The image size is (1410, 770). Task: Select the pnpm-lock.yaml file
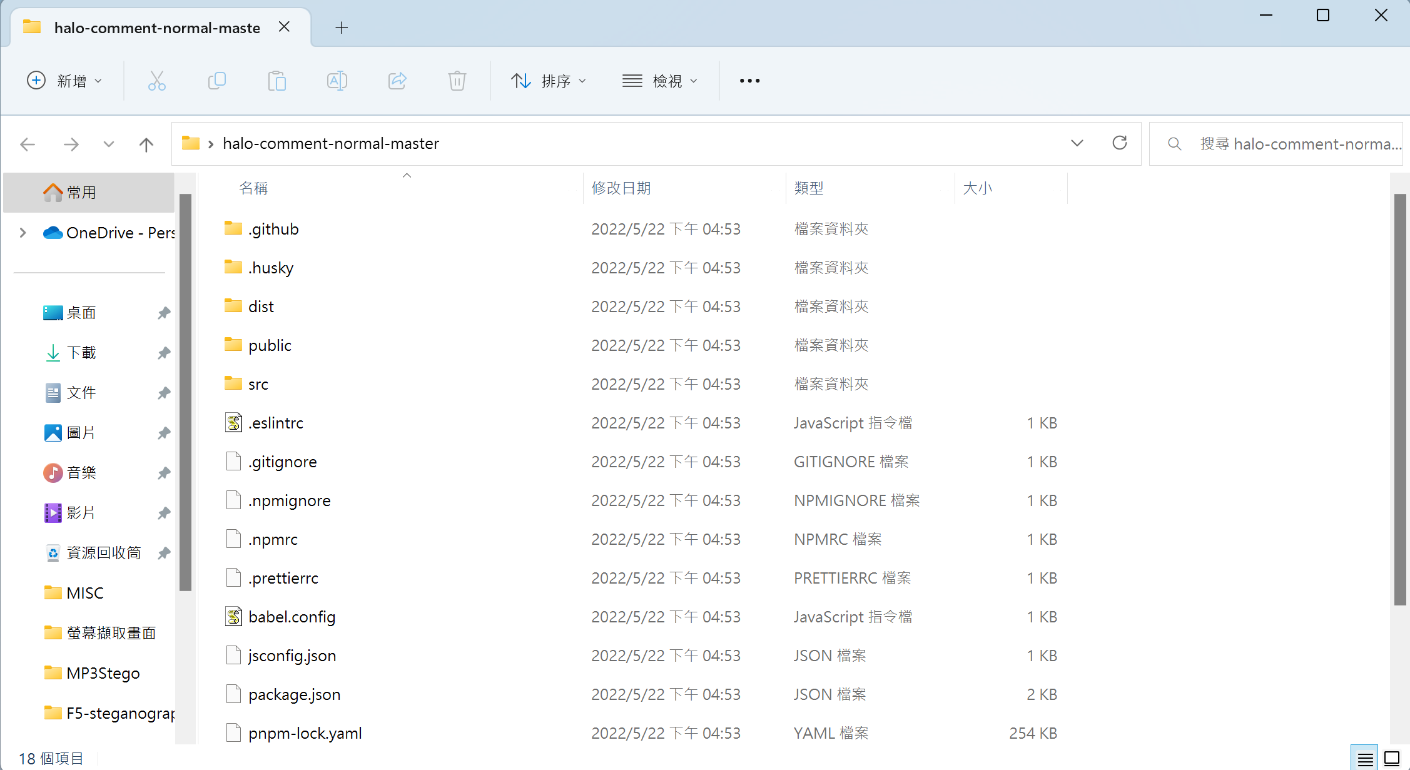[x=644, y=733]
